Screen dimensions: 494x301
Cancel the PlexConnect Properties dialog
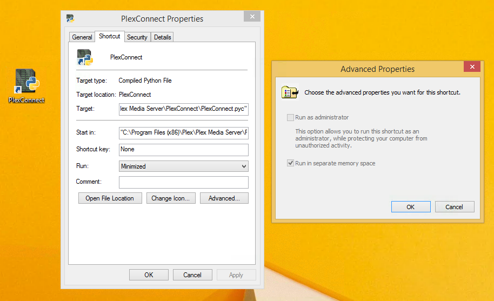pos(192,275)
